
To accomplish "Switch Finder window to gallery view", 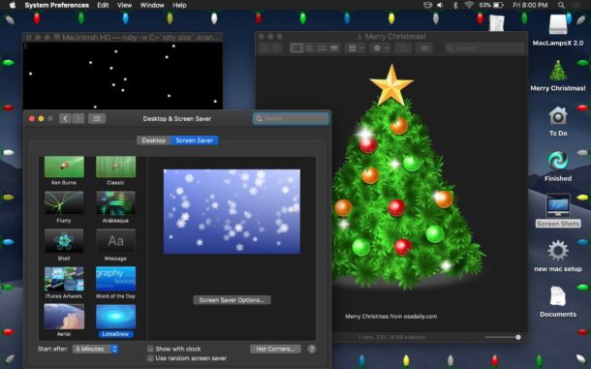I will pyautogui.click(x=334, y=48).
